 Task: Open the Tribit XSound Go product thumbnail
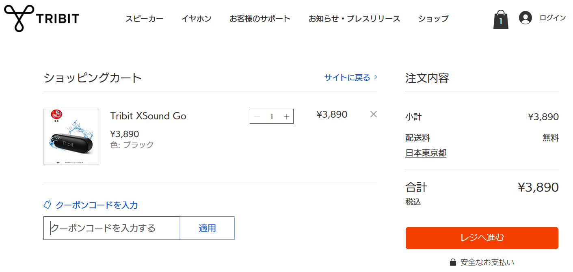[71, 136]
